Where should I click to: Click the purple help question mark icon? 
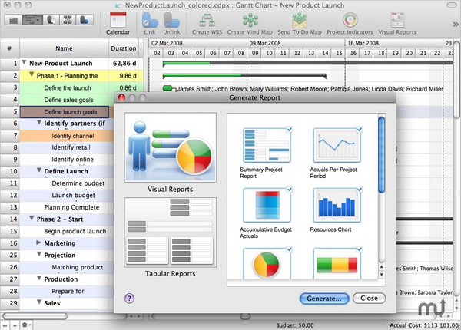tap(130, 298)
